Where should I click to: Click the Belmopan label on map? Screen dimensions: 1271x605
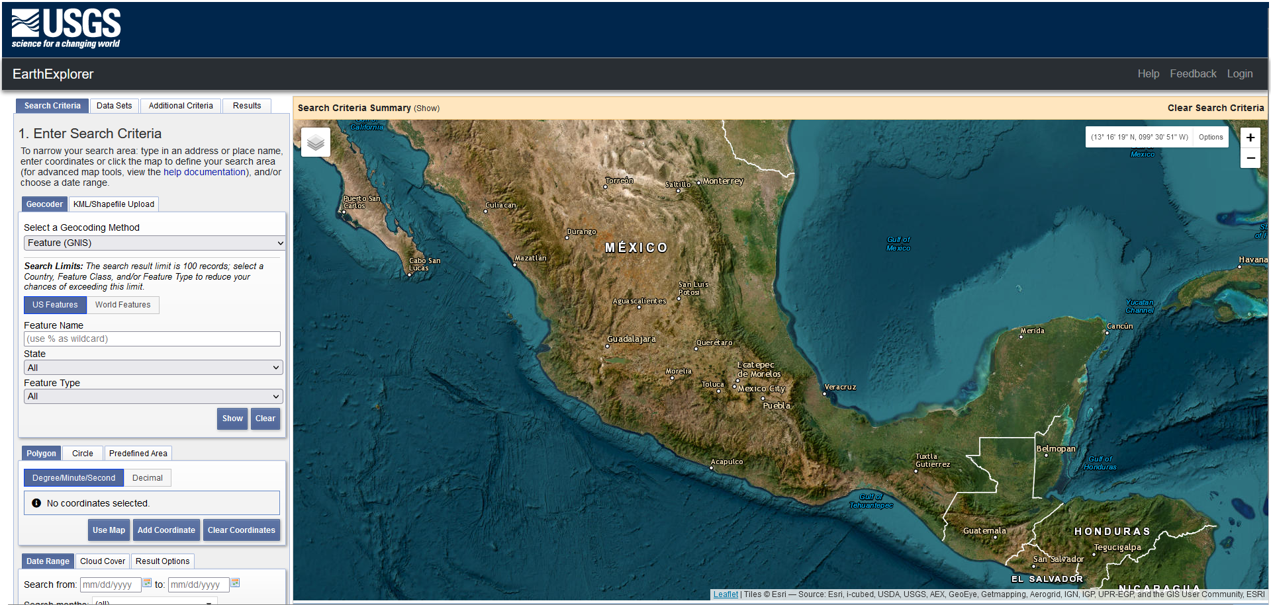pos(1056,449)
